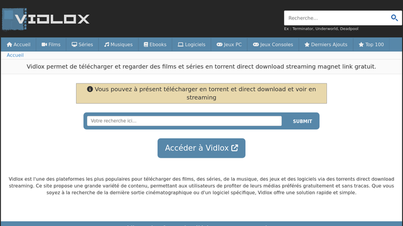This screenshot has height=226, width=403.
Task: Click the external link icon on Accéder button
Action: click(235, 148)
